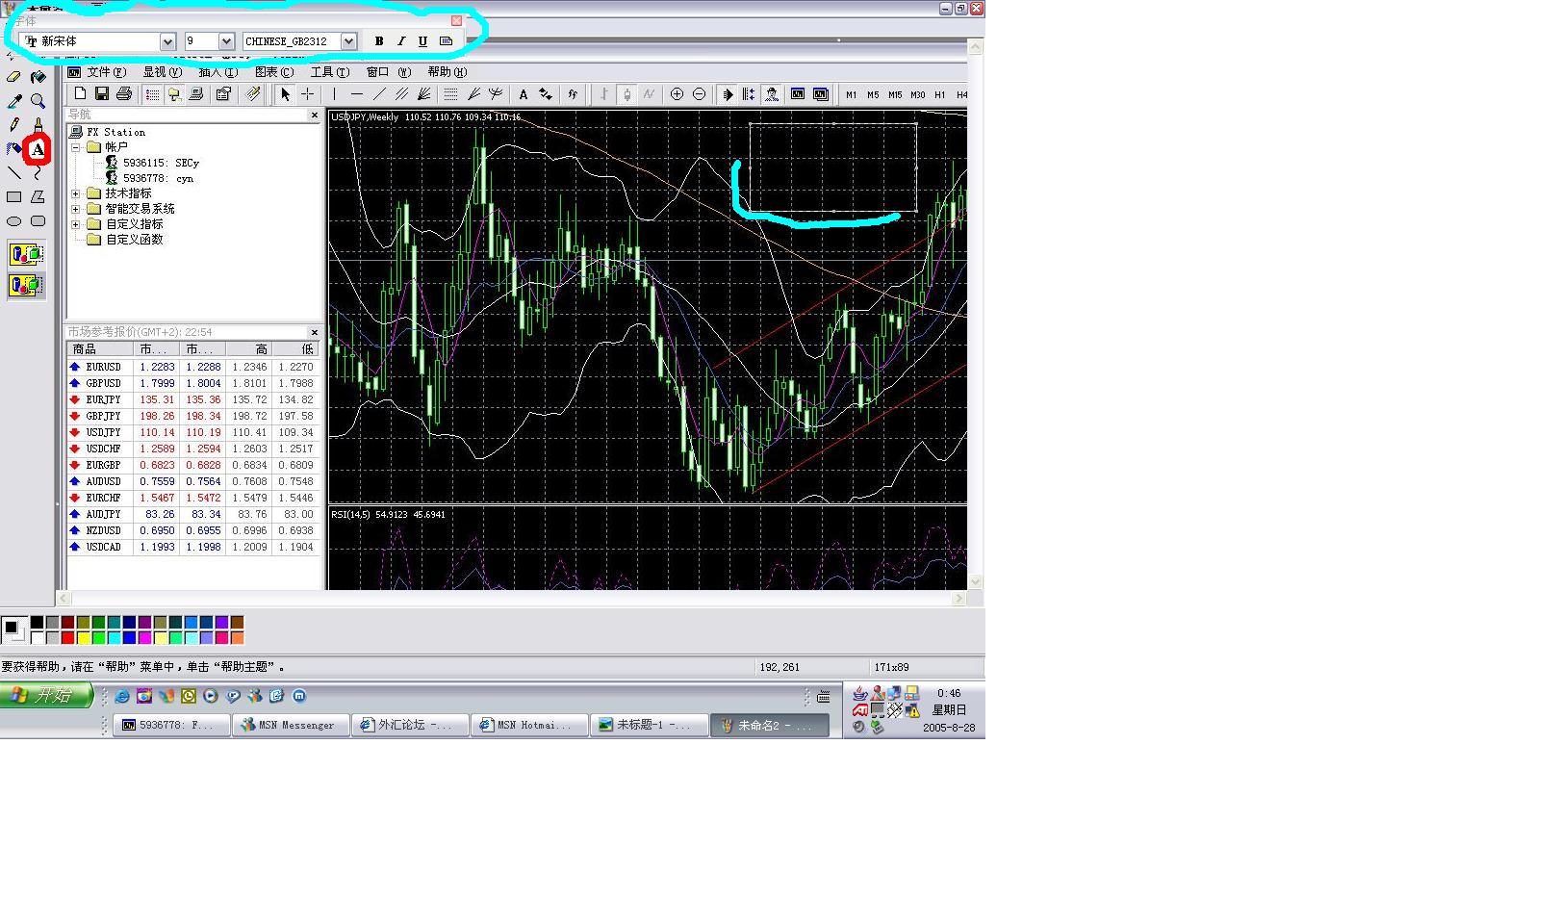Switch chart to M15 timeframe
The width and height of the screenshot is (1559, 924).
point(895,94)
